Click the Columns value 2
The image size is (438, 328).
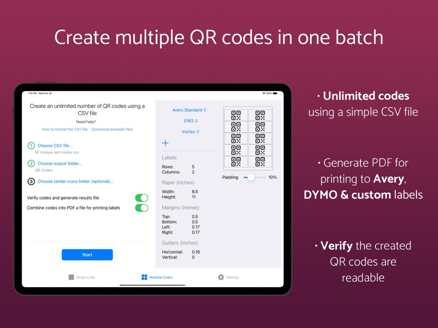point(193,172)
